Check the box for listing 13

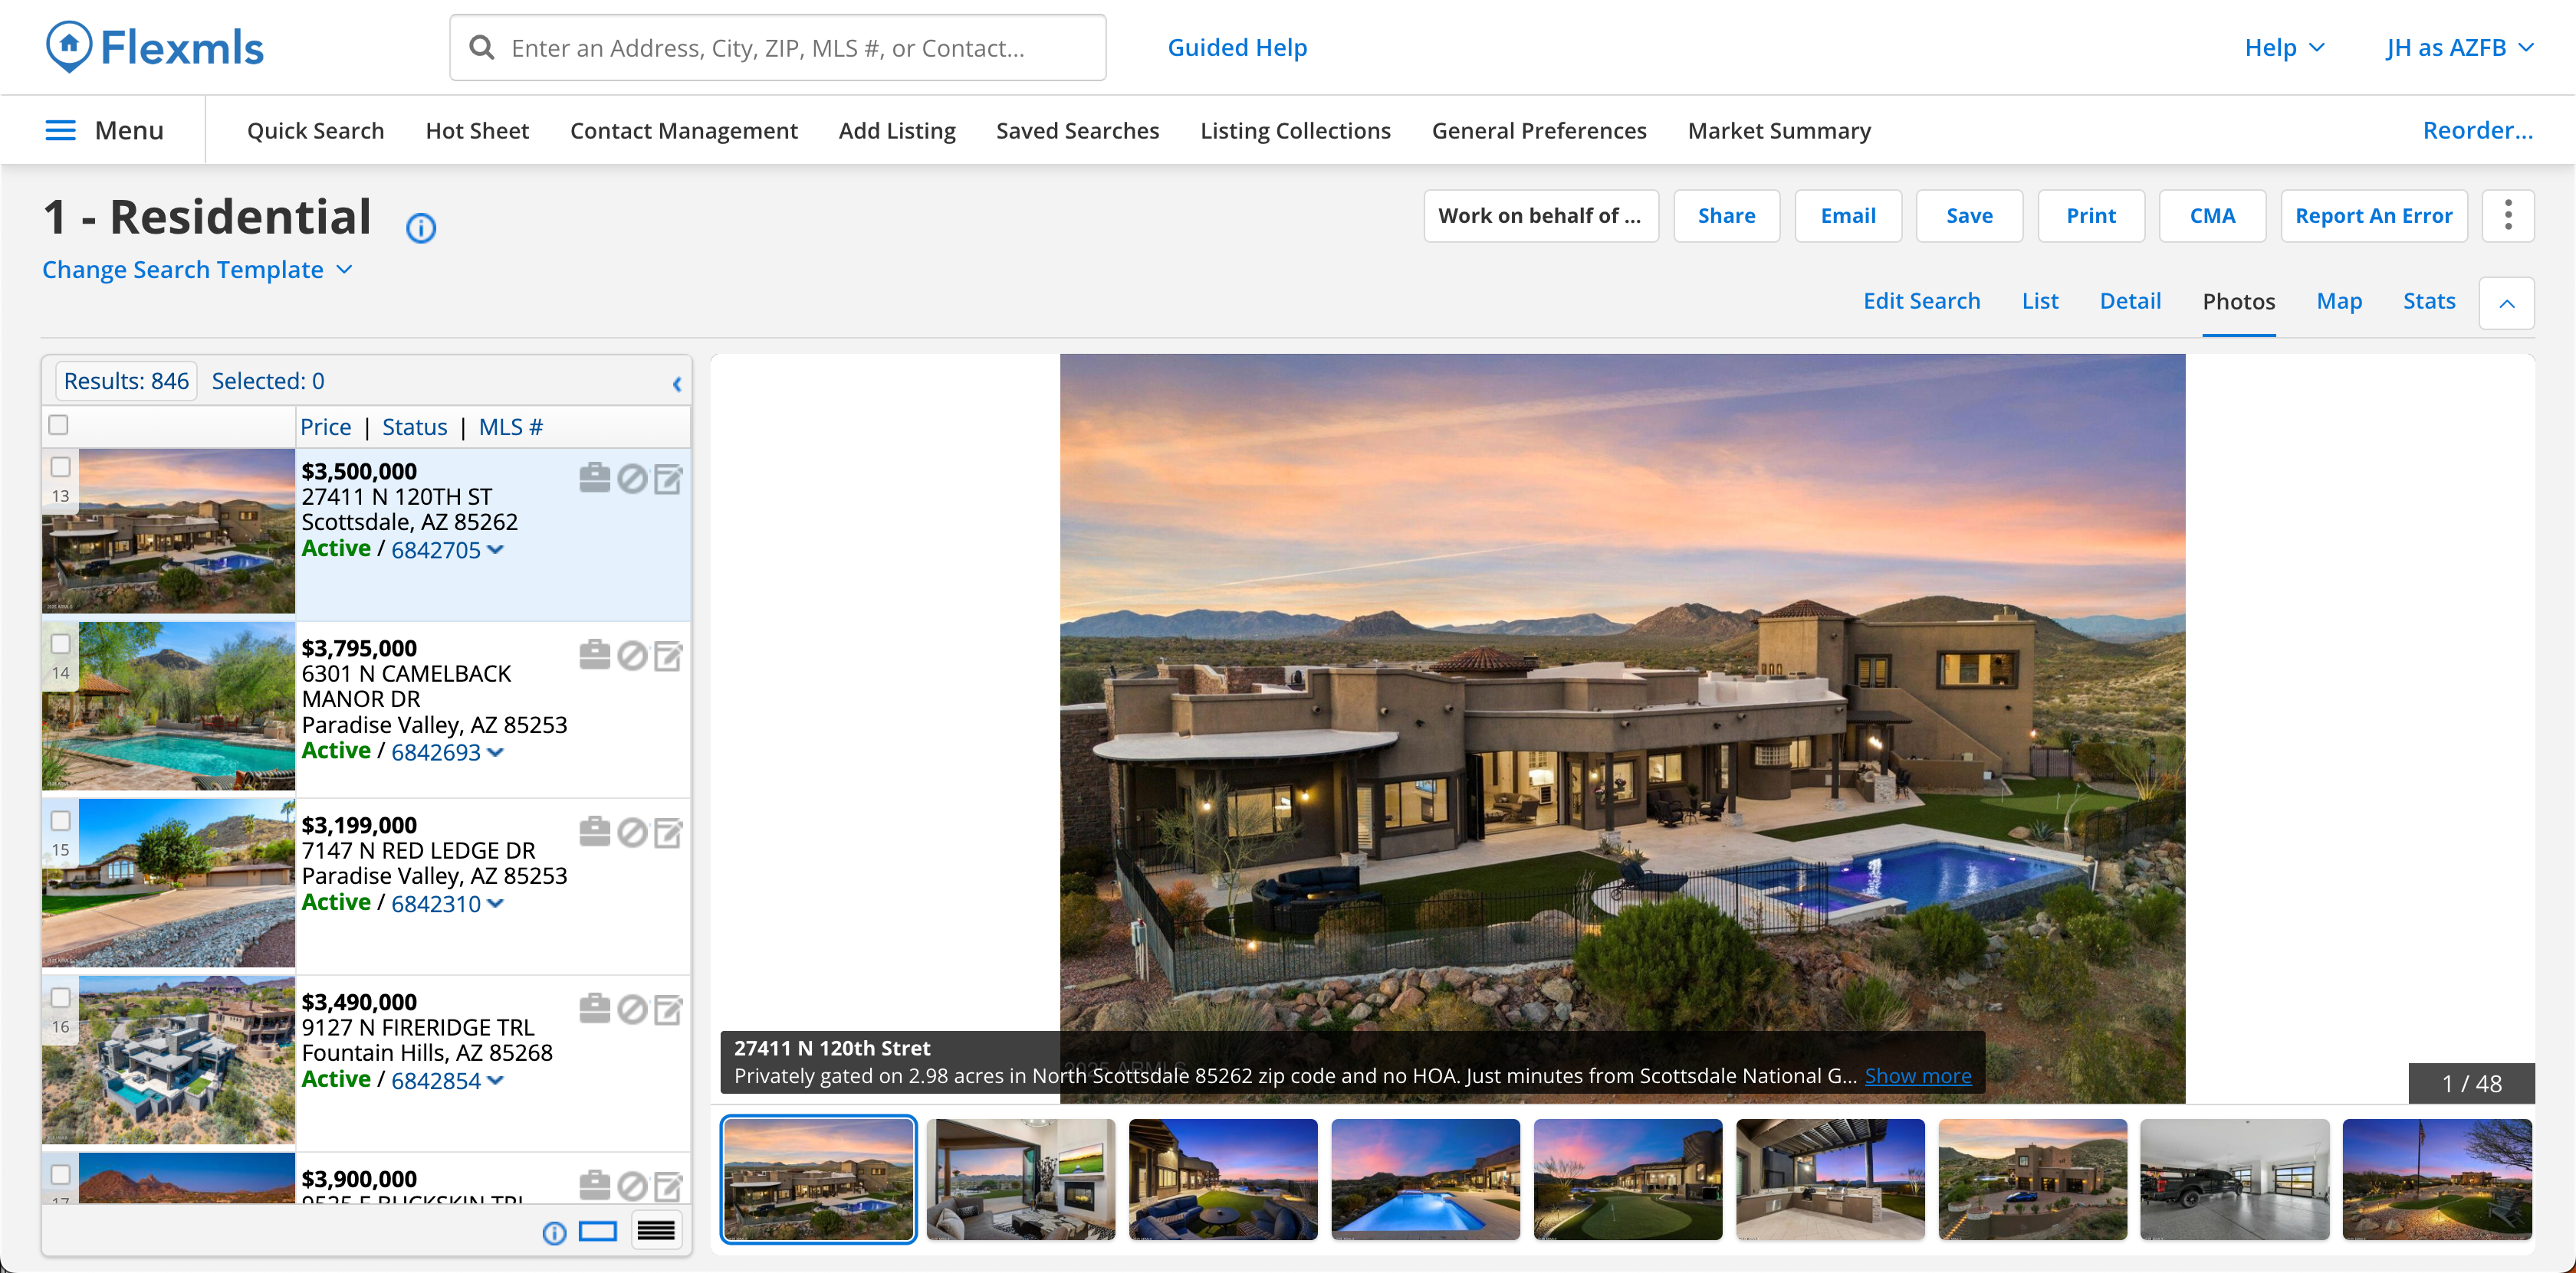60,466
